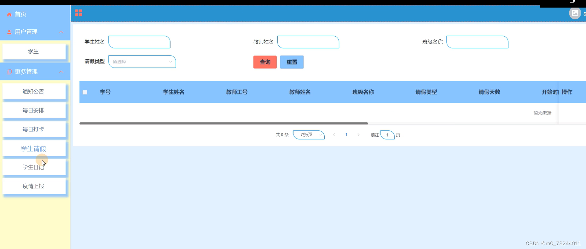
Task: Click the 前往 page number input
Action: coord(387,135)
